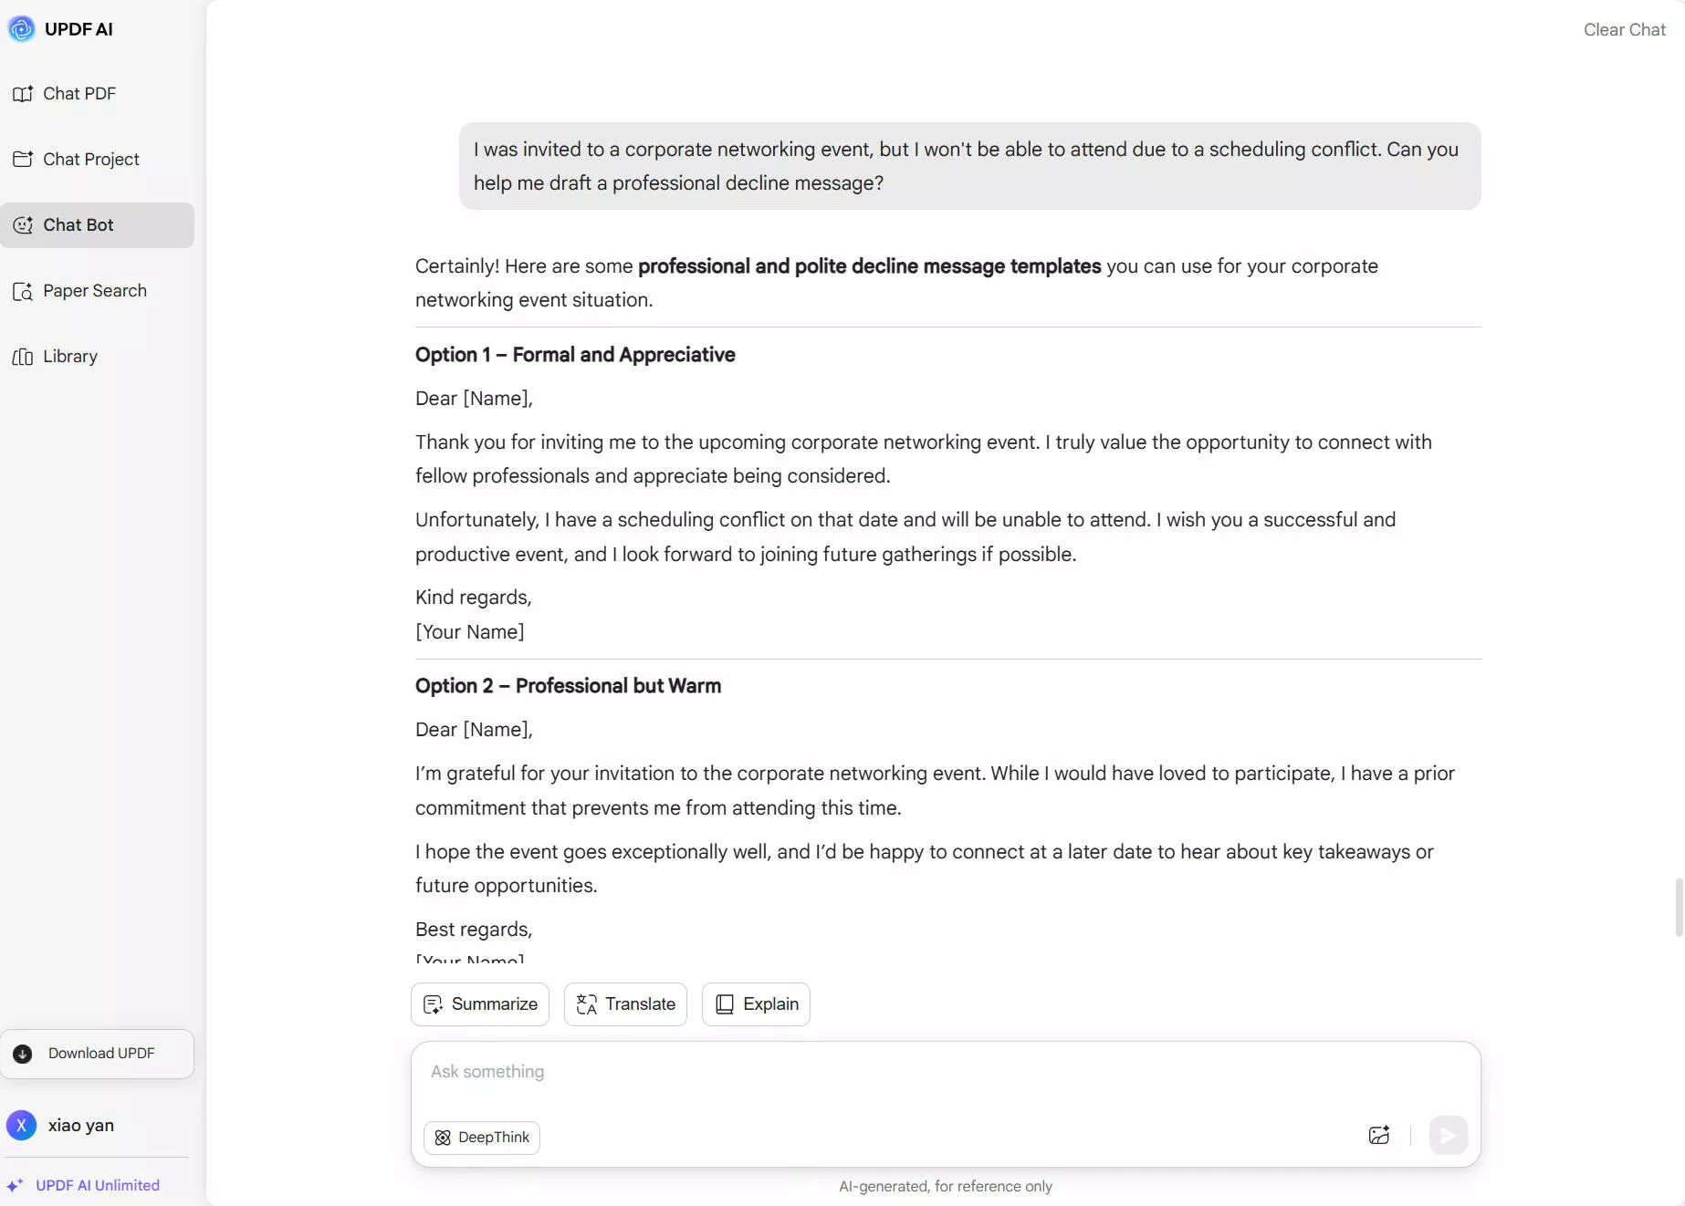Viewport: 1685px width, 1206px height.
Task: Click the vertical scrollbar on the right
Action: 1678,908
